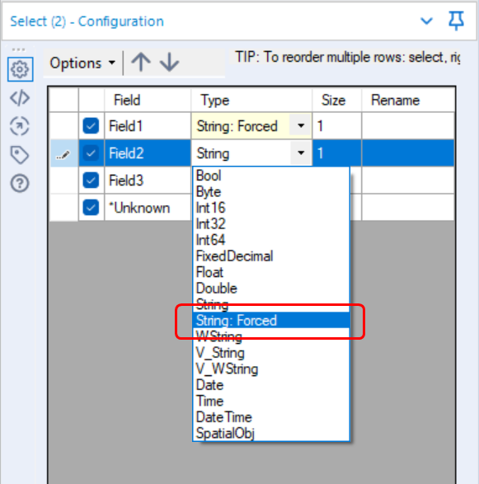Viewport: 479px width, 484px height.
Task: Collapse the configuration panel chevron
Action: coord(427,21)
